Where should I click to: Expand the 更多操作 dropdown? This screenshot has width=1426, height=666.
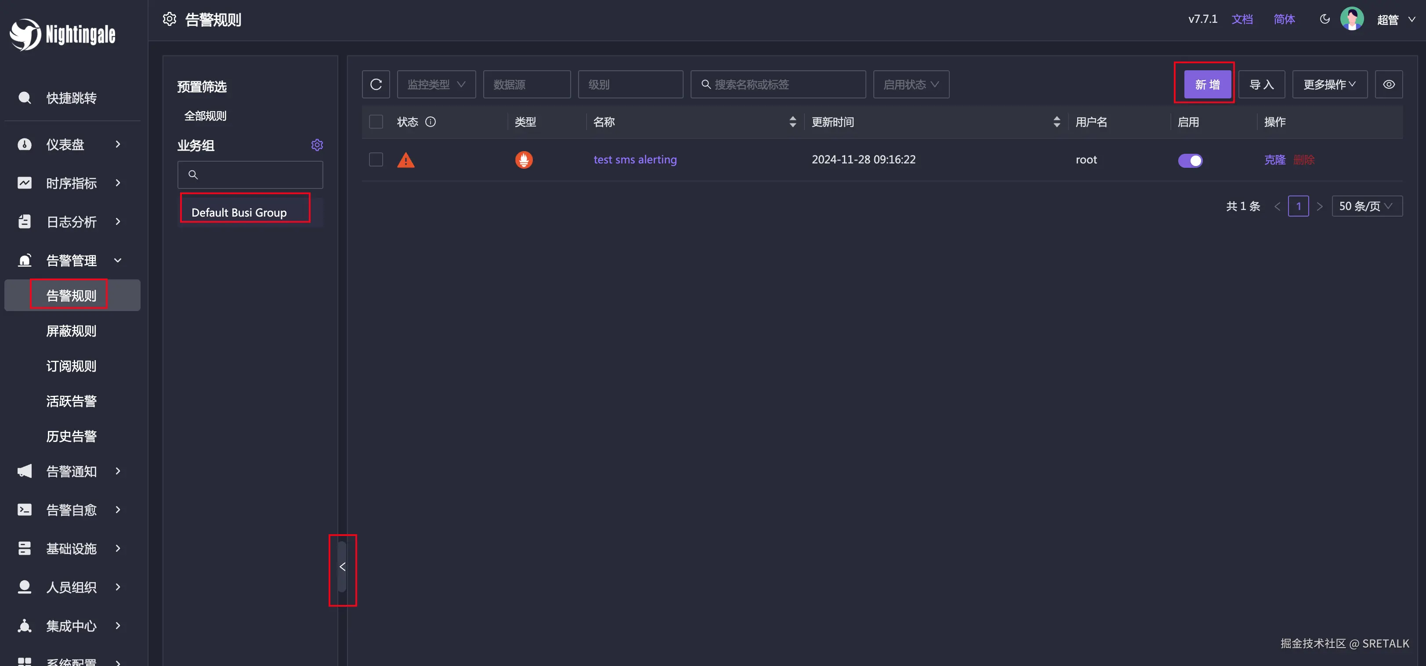1329,84
